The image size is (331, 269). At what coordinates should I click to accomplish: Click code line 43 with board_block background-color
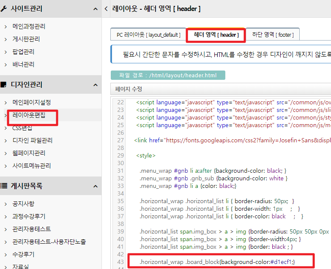click(x=217, y=262)
